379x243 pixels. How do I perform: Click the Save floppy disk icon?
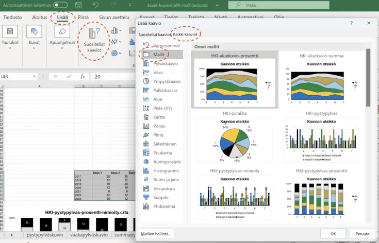tap(78, 5)
